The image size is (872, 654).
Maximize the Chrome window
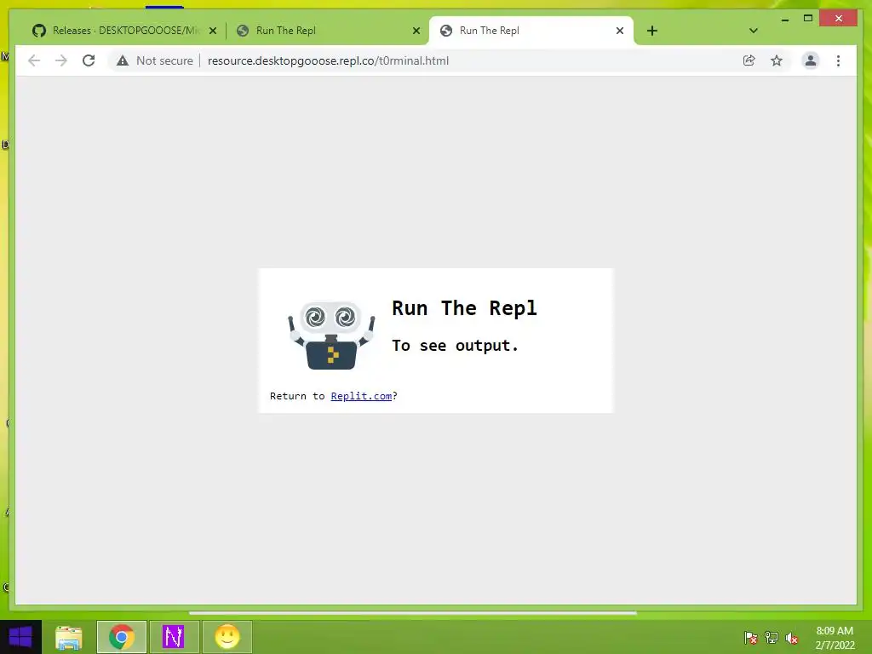click(808, 19)
